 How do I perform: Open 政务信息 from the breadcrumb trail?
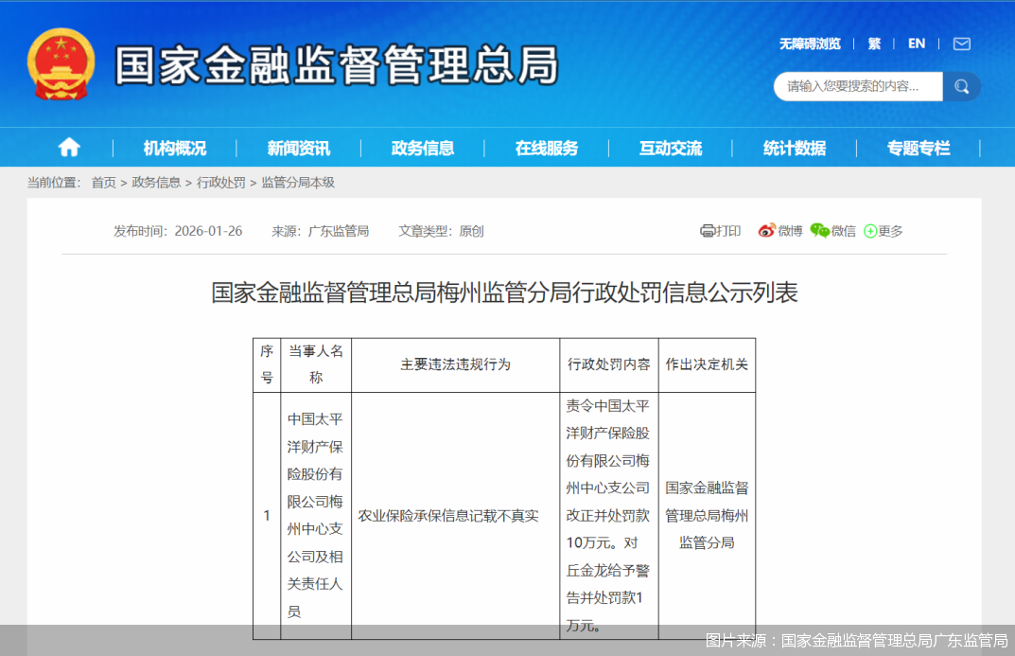pyautogui.click(x=155, y=183)
